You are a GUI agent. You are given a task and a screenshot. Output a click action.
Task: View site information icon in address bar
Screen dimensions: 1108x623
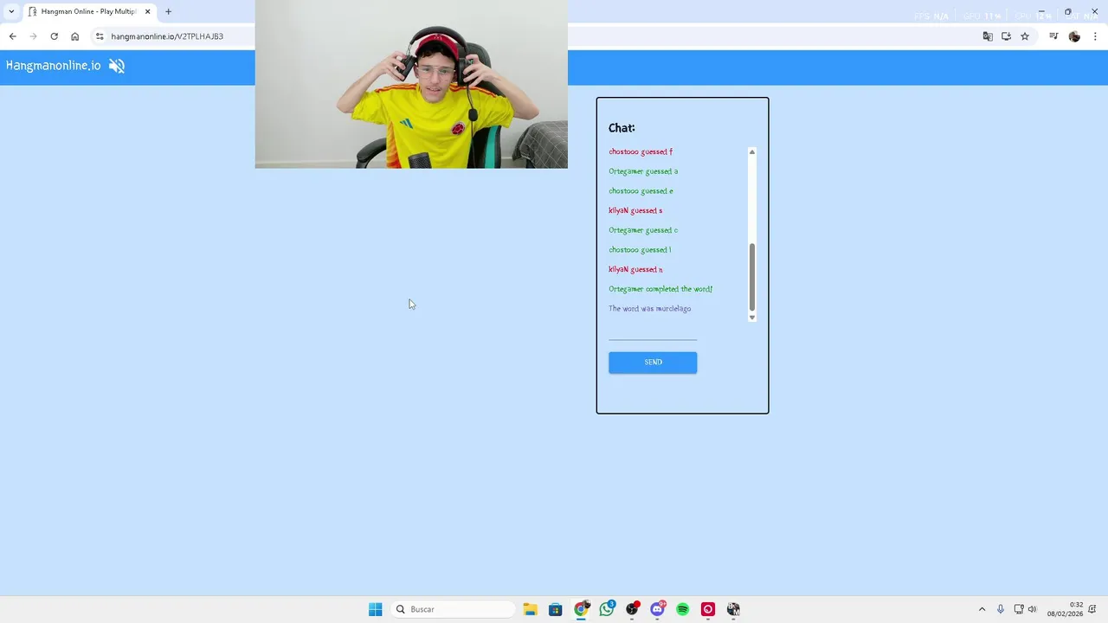[x=100, y=36]
